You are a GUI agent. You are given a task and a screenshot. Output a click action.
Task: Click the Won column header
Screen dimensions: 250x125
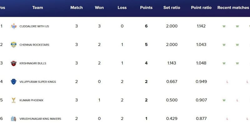tap(99, 7)
